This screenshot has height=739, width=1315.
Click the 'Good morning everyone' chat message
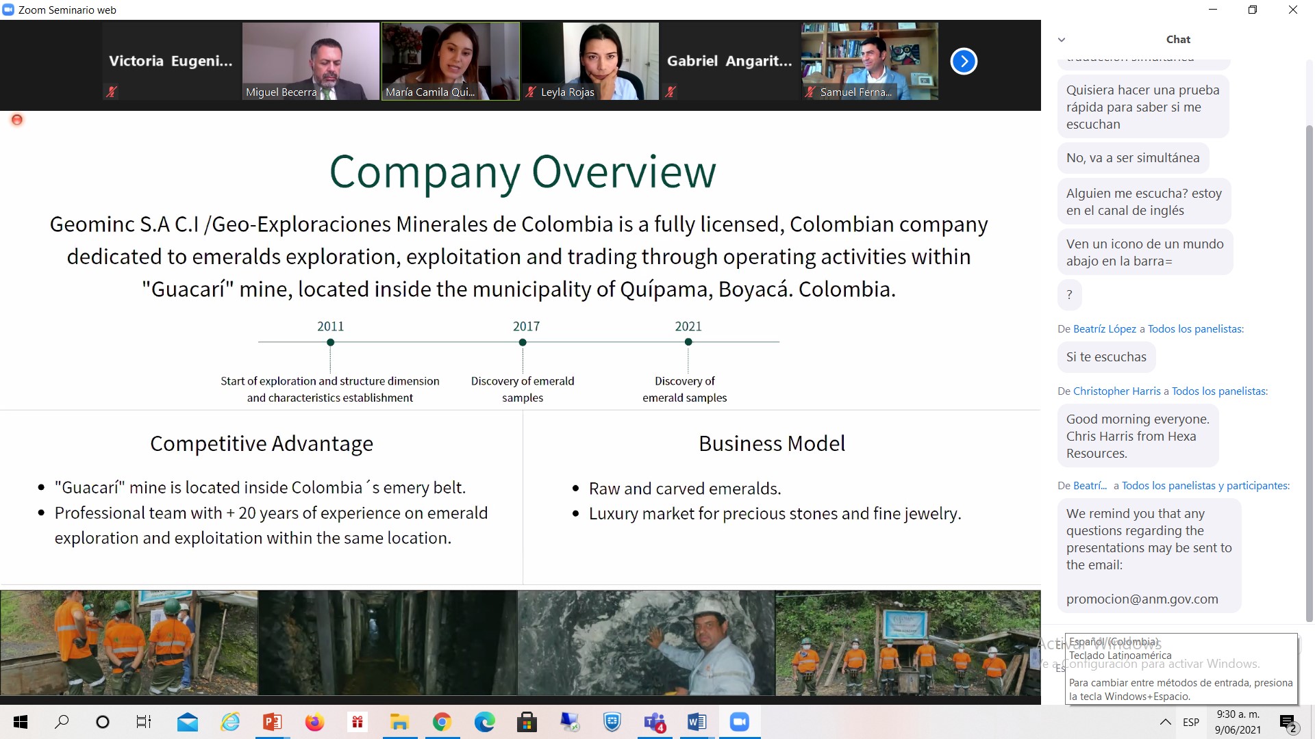(x=1138, y=437)
